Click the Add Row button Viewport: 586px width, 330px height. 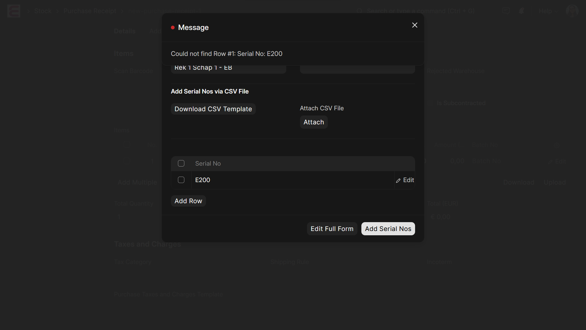[188, 201]
